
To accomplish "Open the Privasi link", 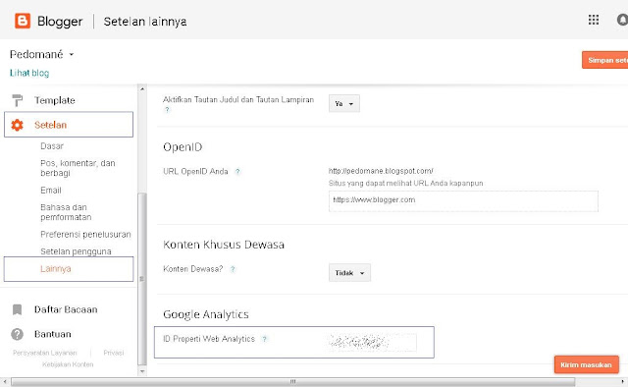I will click(114, 353).
